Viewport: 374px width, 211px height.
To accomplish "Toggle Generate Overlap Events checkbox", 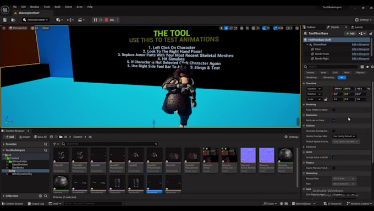I will pyautogui.click(x=334, y=131).
